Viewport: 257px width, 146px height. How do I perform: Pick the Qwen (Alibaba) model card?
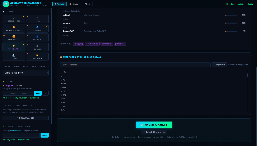point(14,38)
